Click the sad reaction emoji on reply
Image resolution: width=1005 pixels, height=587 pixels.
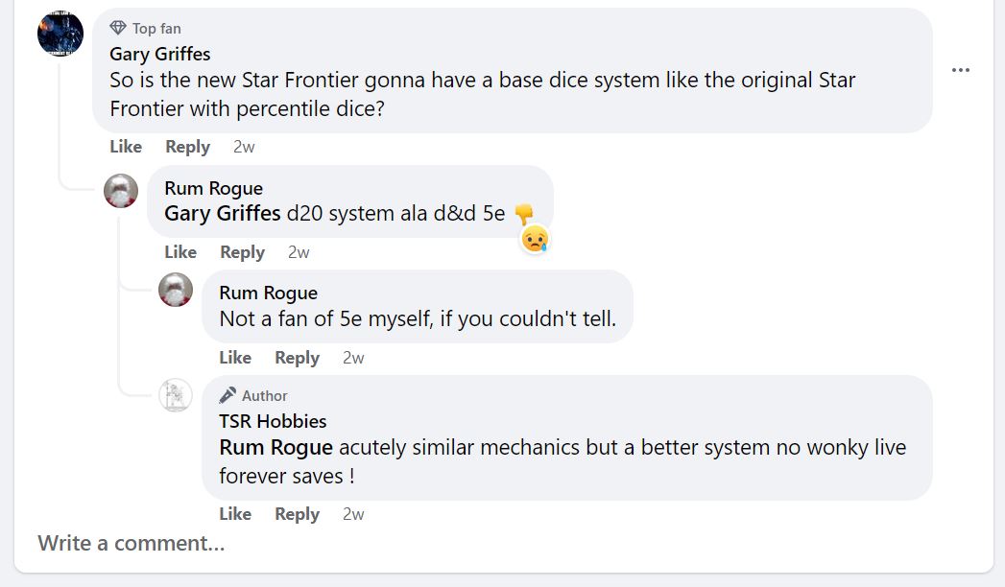[x=535, y=239]
